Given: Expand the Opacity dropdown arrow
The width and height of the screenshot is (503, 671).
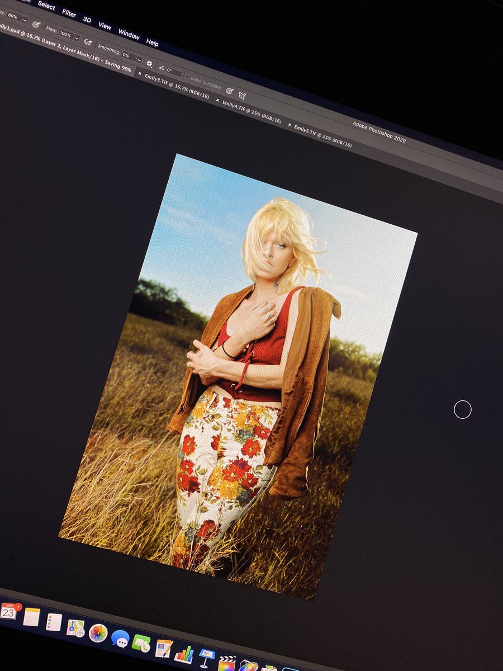Looking at the screenshot, I should pos(25,20).
